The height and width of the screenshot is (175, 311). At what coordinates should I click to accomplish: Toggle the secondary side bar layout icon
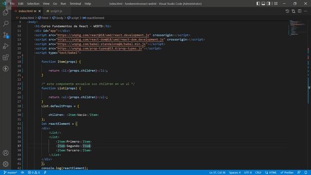(x=268, y=3)
